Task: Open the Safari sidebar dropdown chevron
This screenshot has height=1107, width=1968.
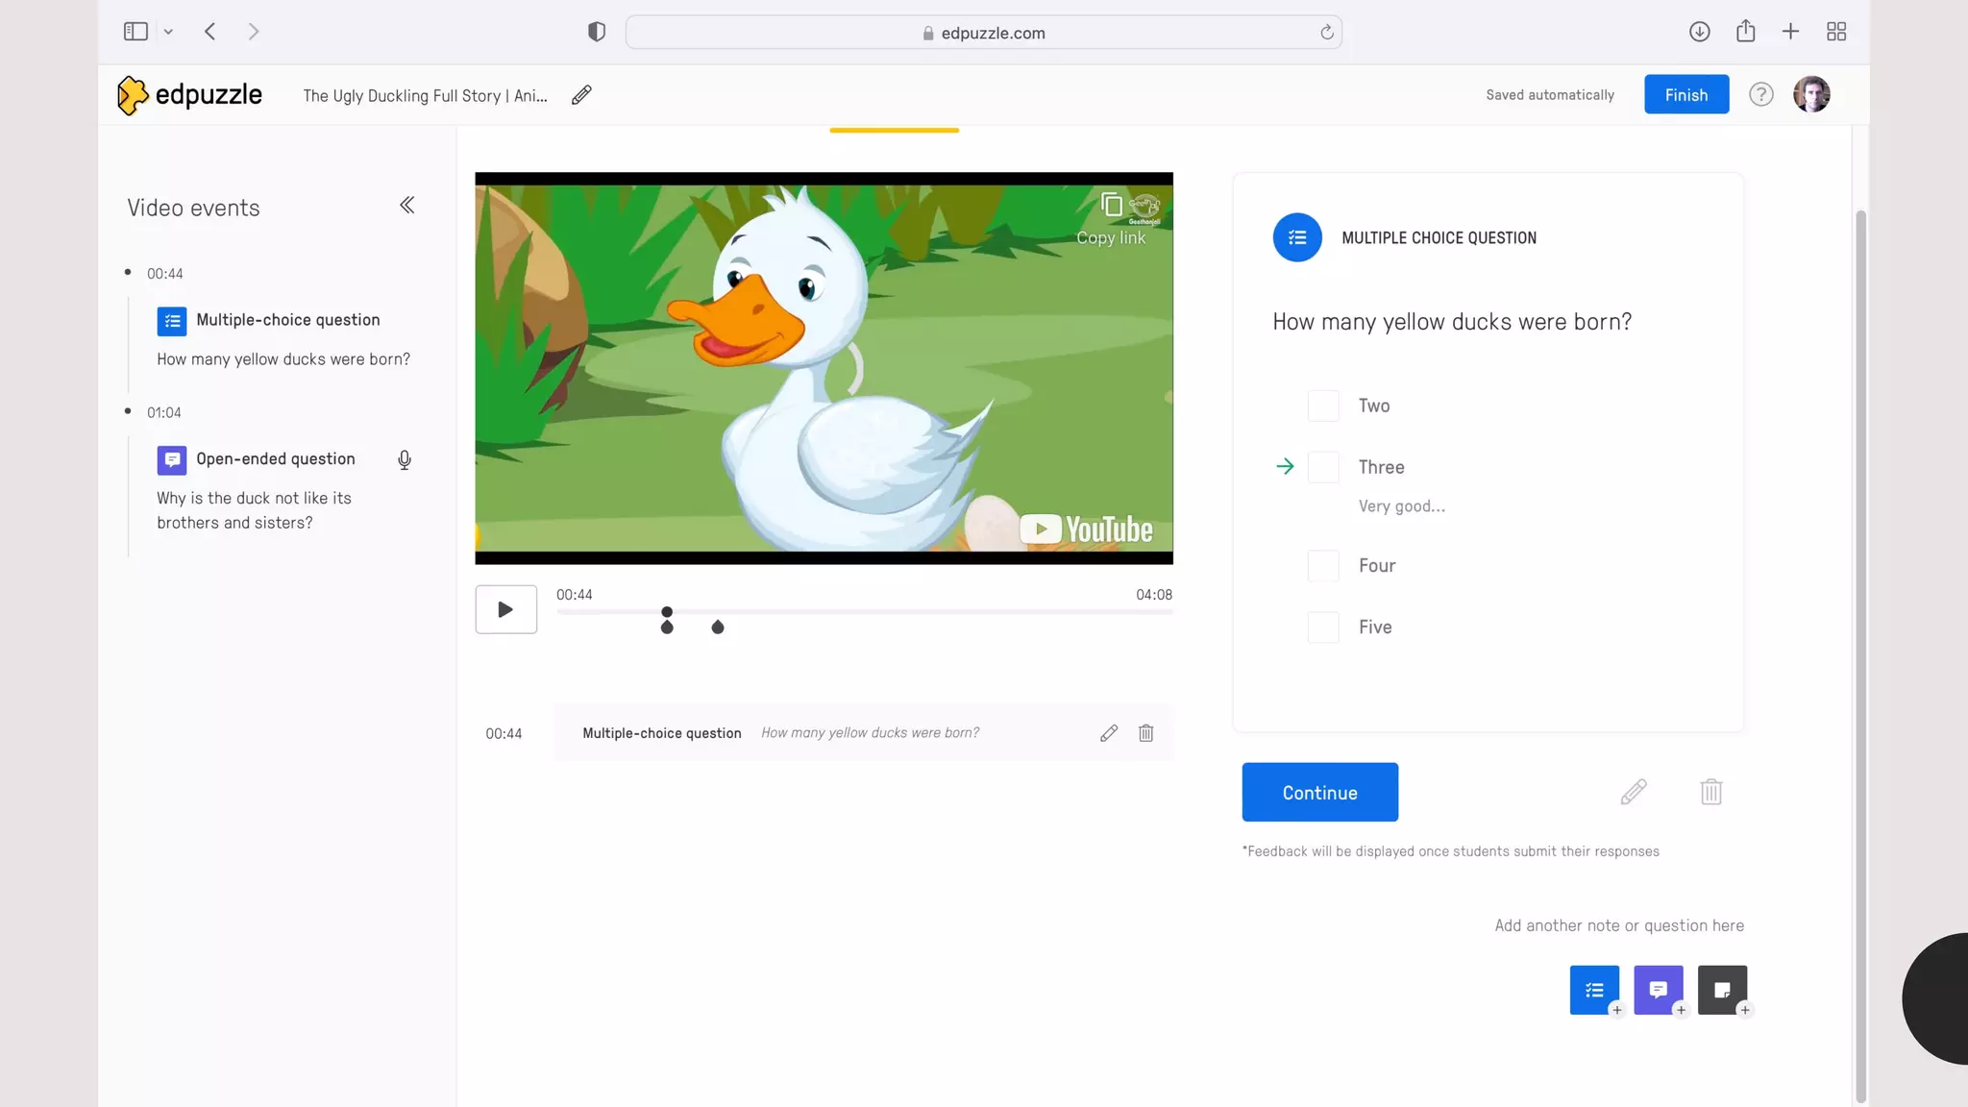Action: coord(168,32)
